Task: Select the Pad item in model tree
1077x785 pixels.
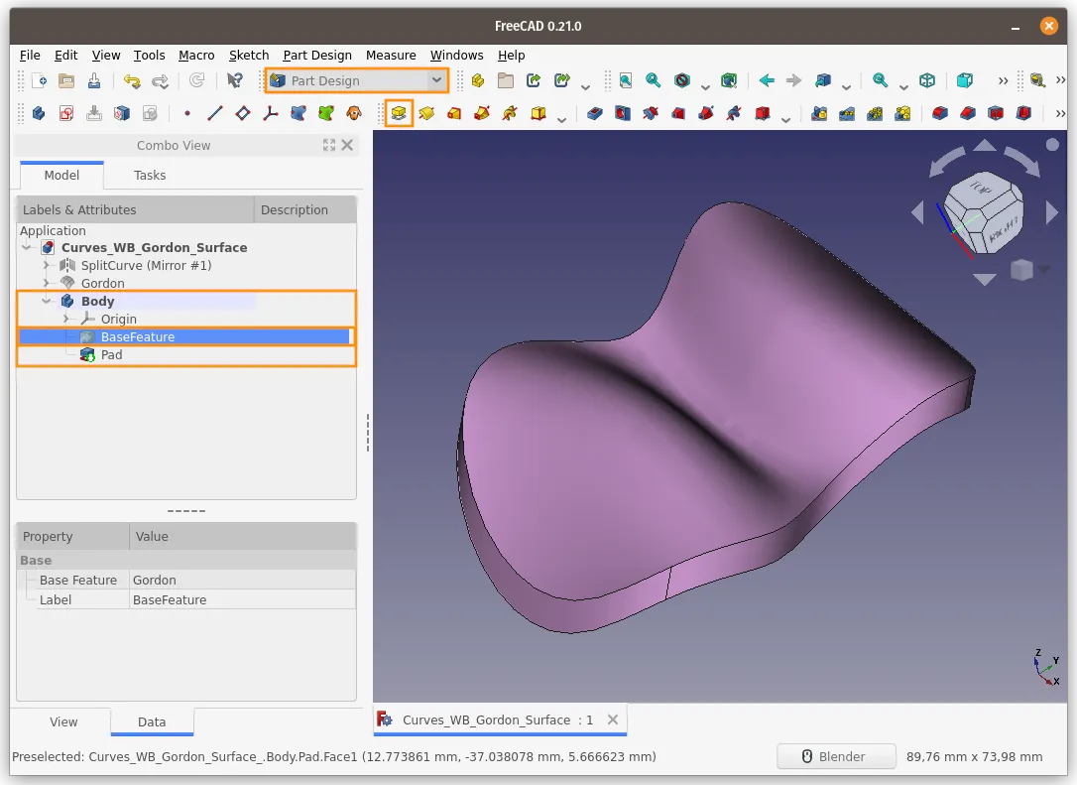Action: click(111, 354)
